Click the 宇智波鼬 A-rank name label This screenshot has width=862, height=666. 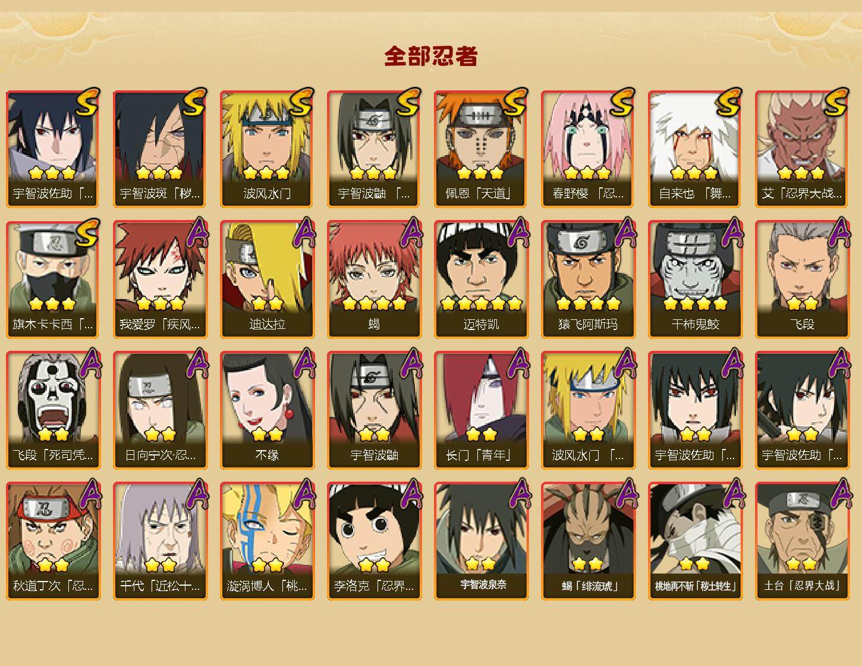click(374, 455)
